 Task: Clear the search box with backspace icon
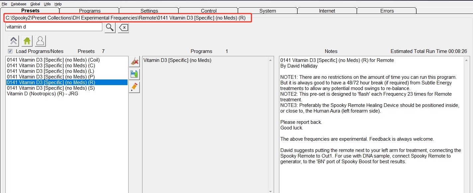point(123,27)
